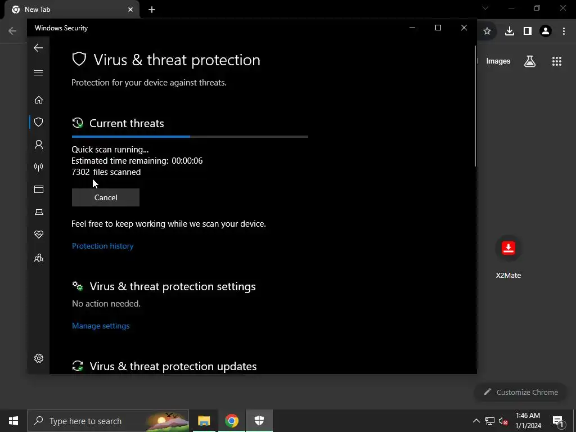
Task: Switch to Chrome from taskbar
Action: pos(231,421)
